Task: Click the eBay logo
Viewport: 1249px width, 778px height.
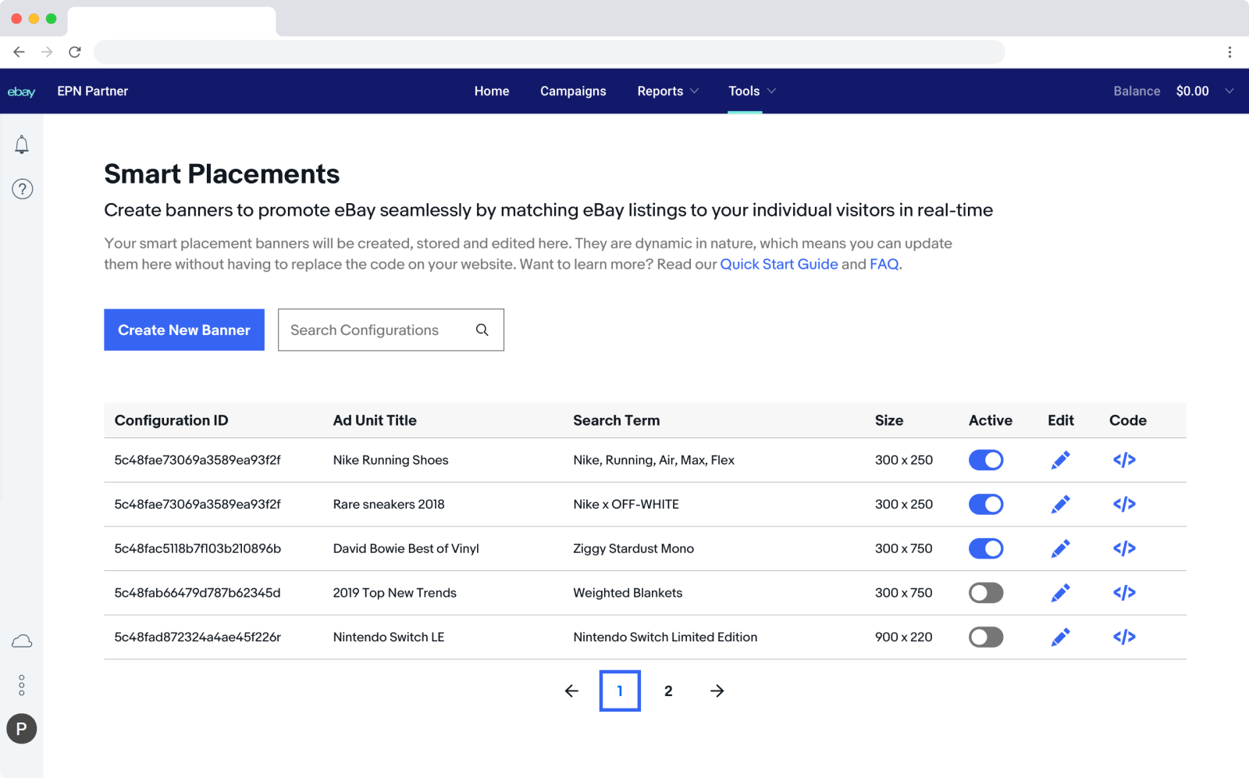Action: (x=21, y=91)
